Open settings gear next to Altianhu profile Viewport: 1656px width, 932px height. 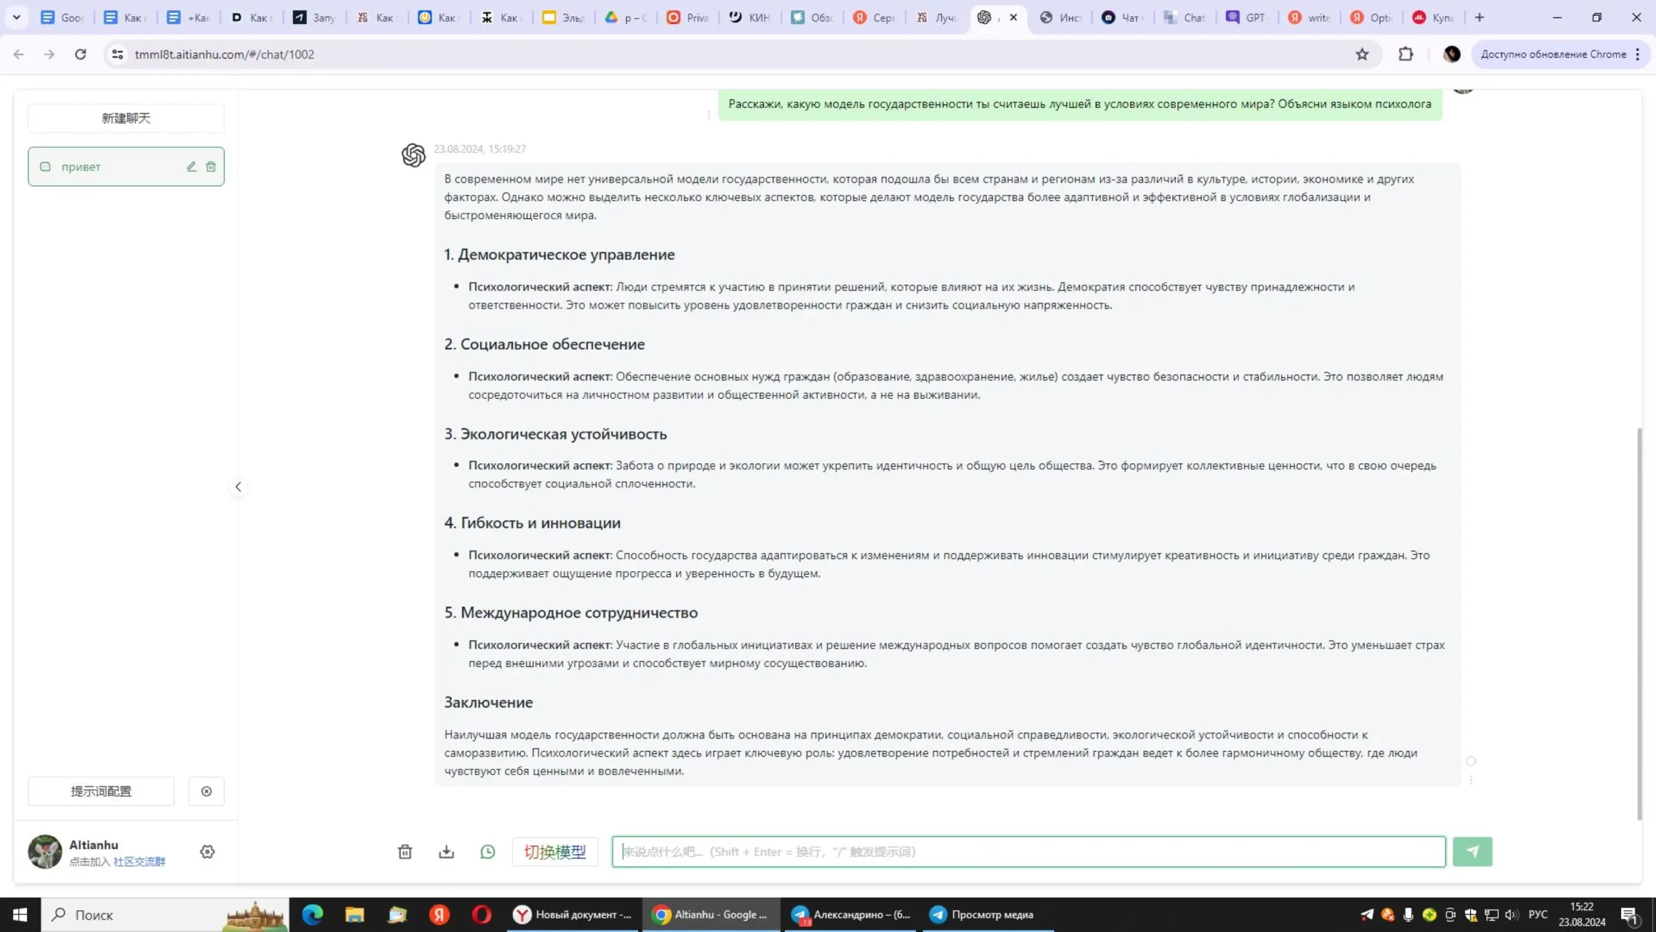click(207, 852)
